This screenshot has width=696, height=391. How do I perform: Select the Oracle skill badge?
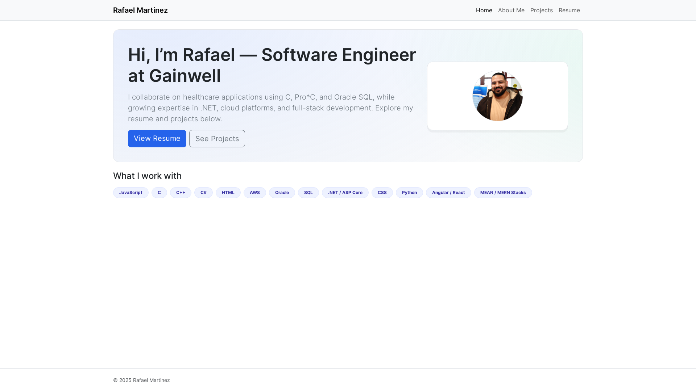coord(282,193)
